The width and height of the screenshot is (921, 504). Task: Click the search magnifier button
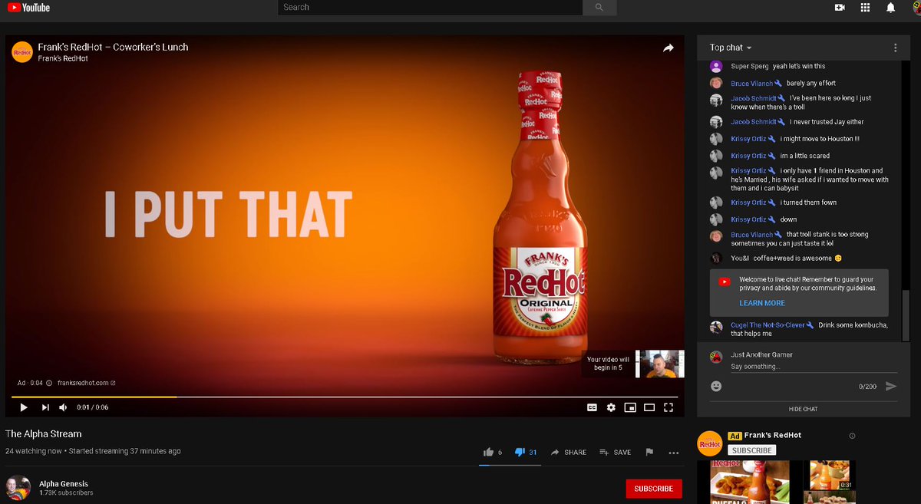pos(599,7)
